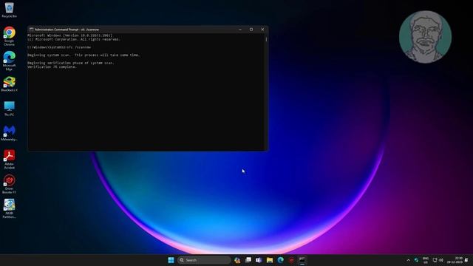The height and width of the screenshot is (266, 473).
Task: Select the BlueStacks X desktop shortcut
Action: [x=9, y=83]
